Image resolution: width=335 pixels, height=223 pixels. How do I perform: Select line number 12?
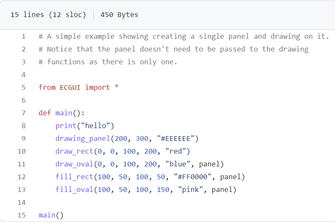pos(22,177)
